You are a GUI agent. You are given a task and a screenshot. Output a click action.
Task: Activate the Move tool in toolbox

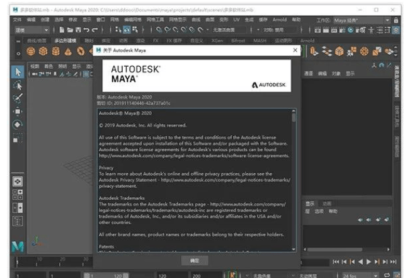pos(18,112)
